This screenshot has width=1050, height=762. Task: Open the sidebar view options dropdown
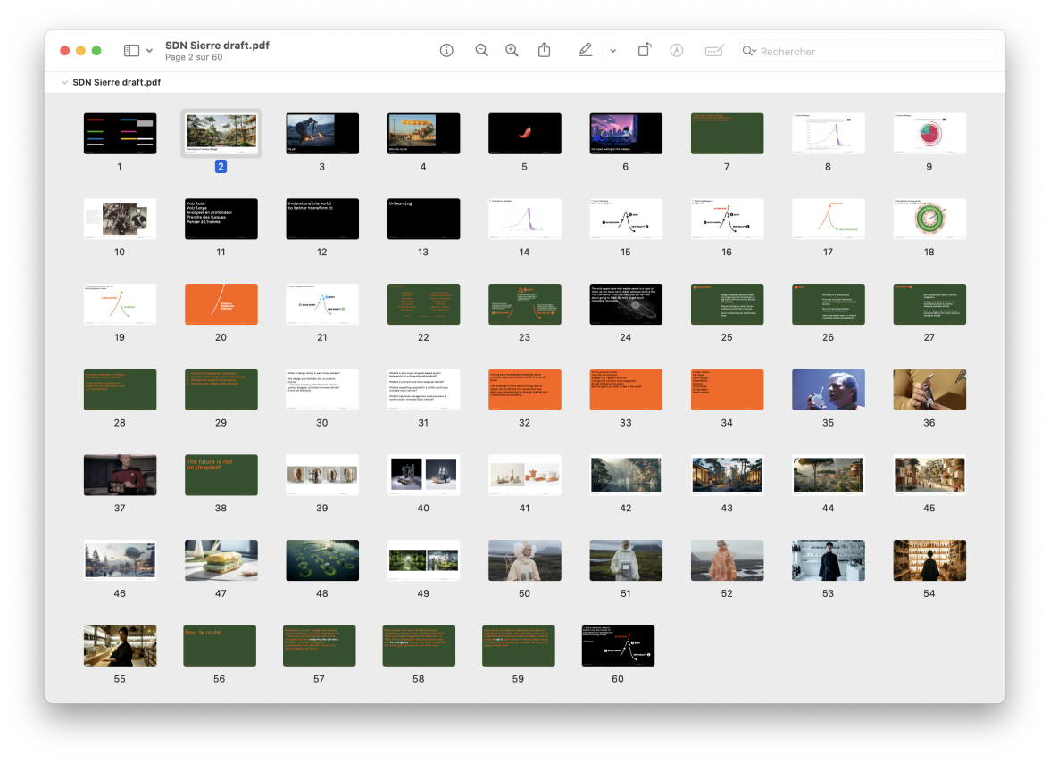pos(149,51)
